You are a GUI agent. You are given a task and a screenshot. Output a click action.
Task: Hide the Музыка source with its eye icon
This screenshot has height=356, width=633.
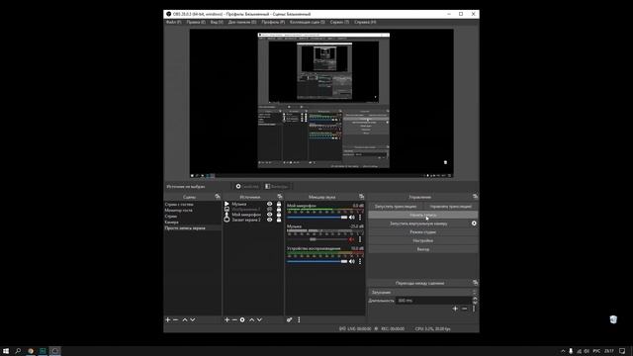tap(270, 205)
